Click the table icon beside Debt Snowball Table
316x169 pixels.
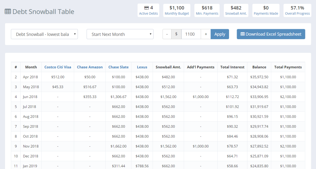coord(8,12)
